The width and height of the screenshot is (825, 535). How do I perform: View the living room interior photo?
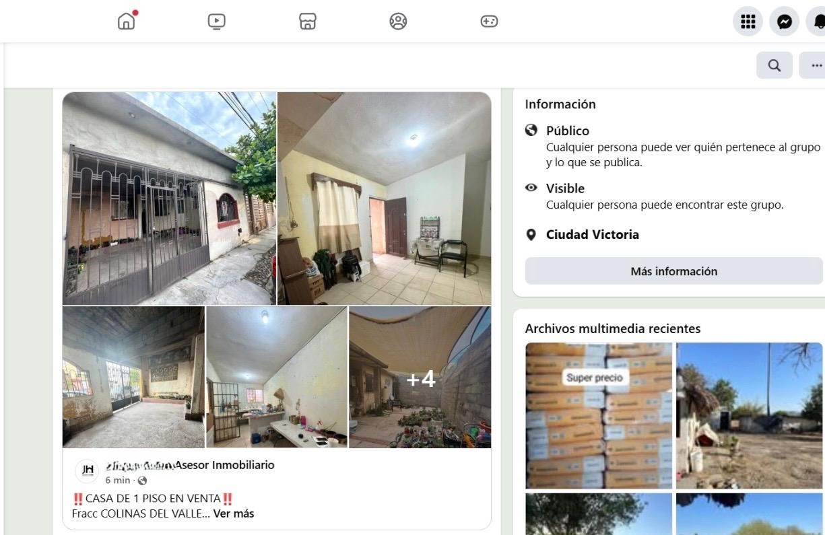(385, 199)
